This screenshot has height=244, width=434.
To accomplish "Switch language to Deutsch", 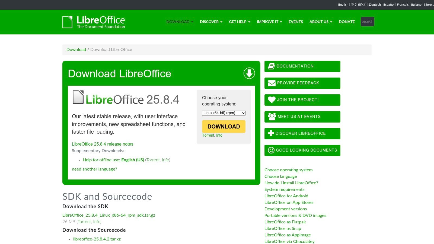I will (375, 5).
